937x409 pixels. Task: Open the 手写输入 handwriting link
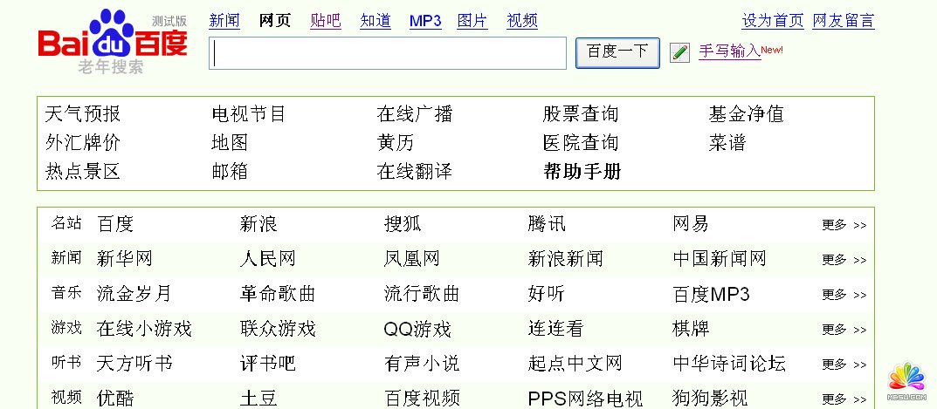click(x=729, y=51)
